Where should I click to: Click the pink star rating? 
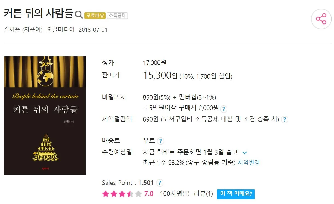(x=122, y=194)
